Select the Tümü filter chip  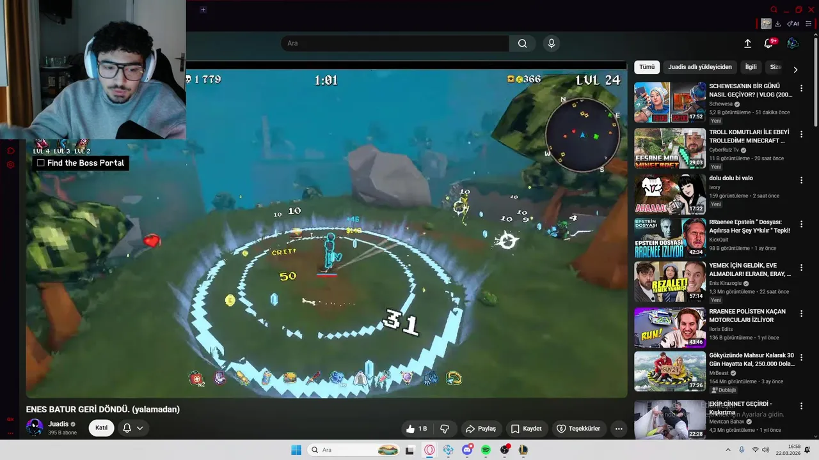point(647,67)
